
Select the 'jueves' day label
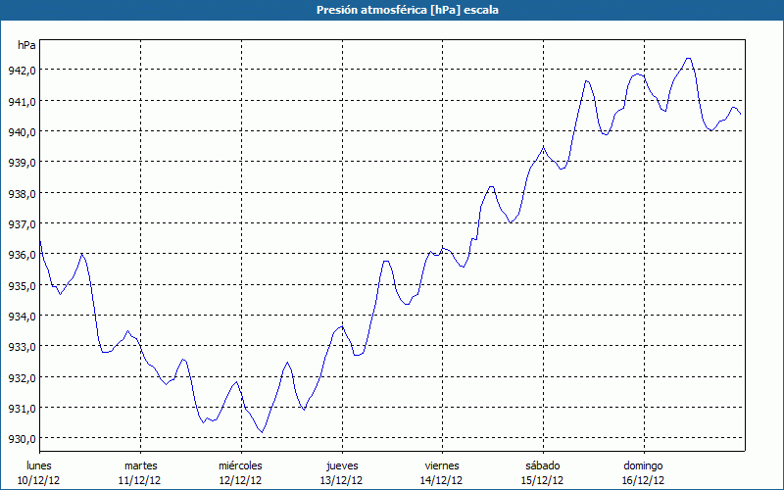341,465
